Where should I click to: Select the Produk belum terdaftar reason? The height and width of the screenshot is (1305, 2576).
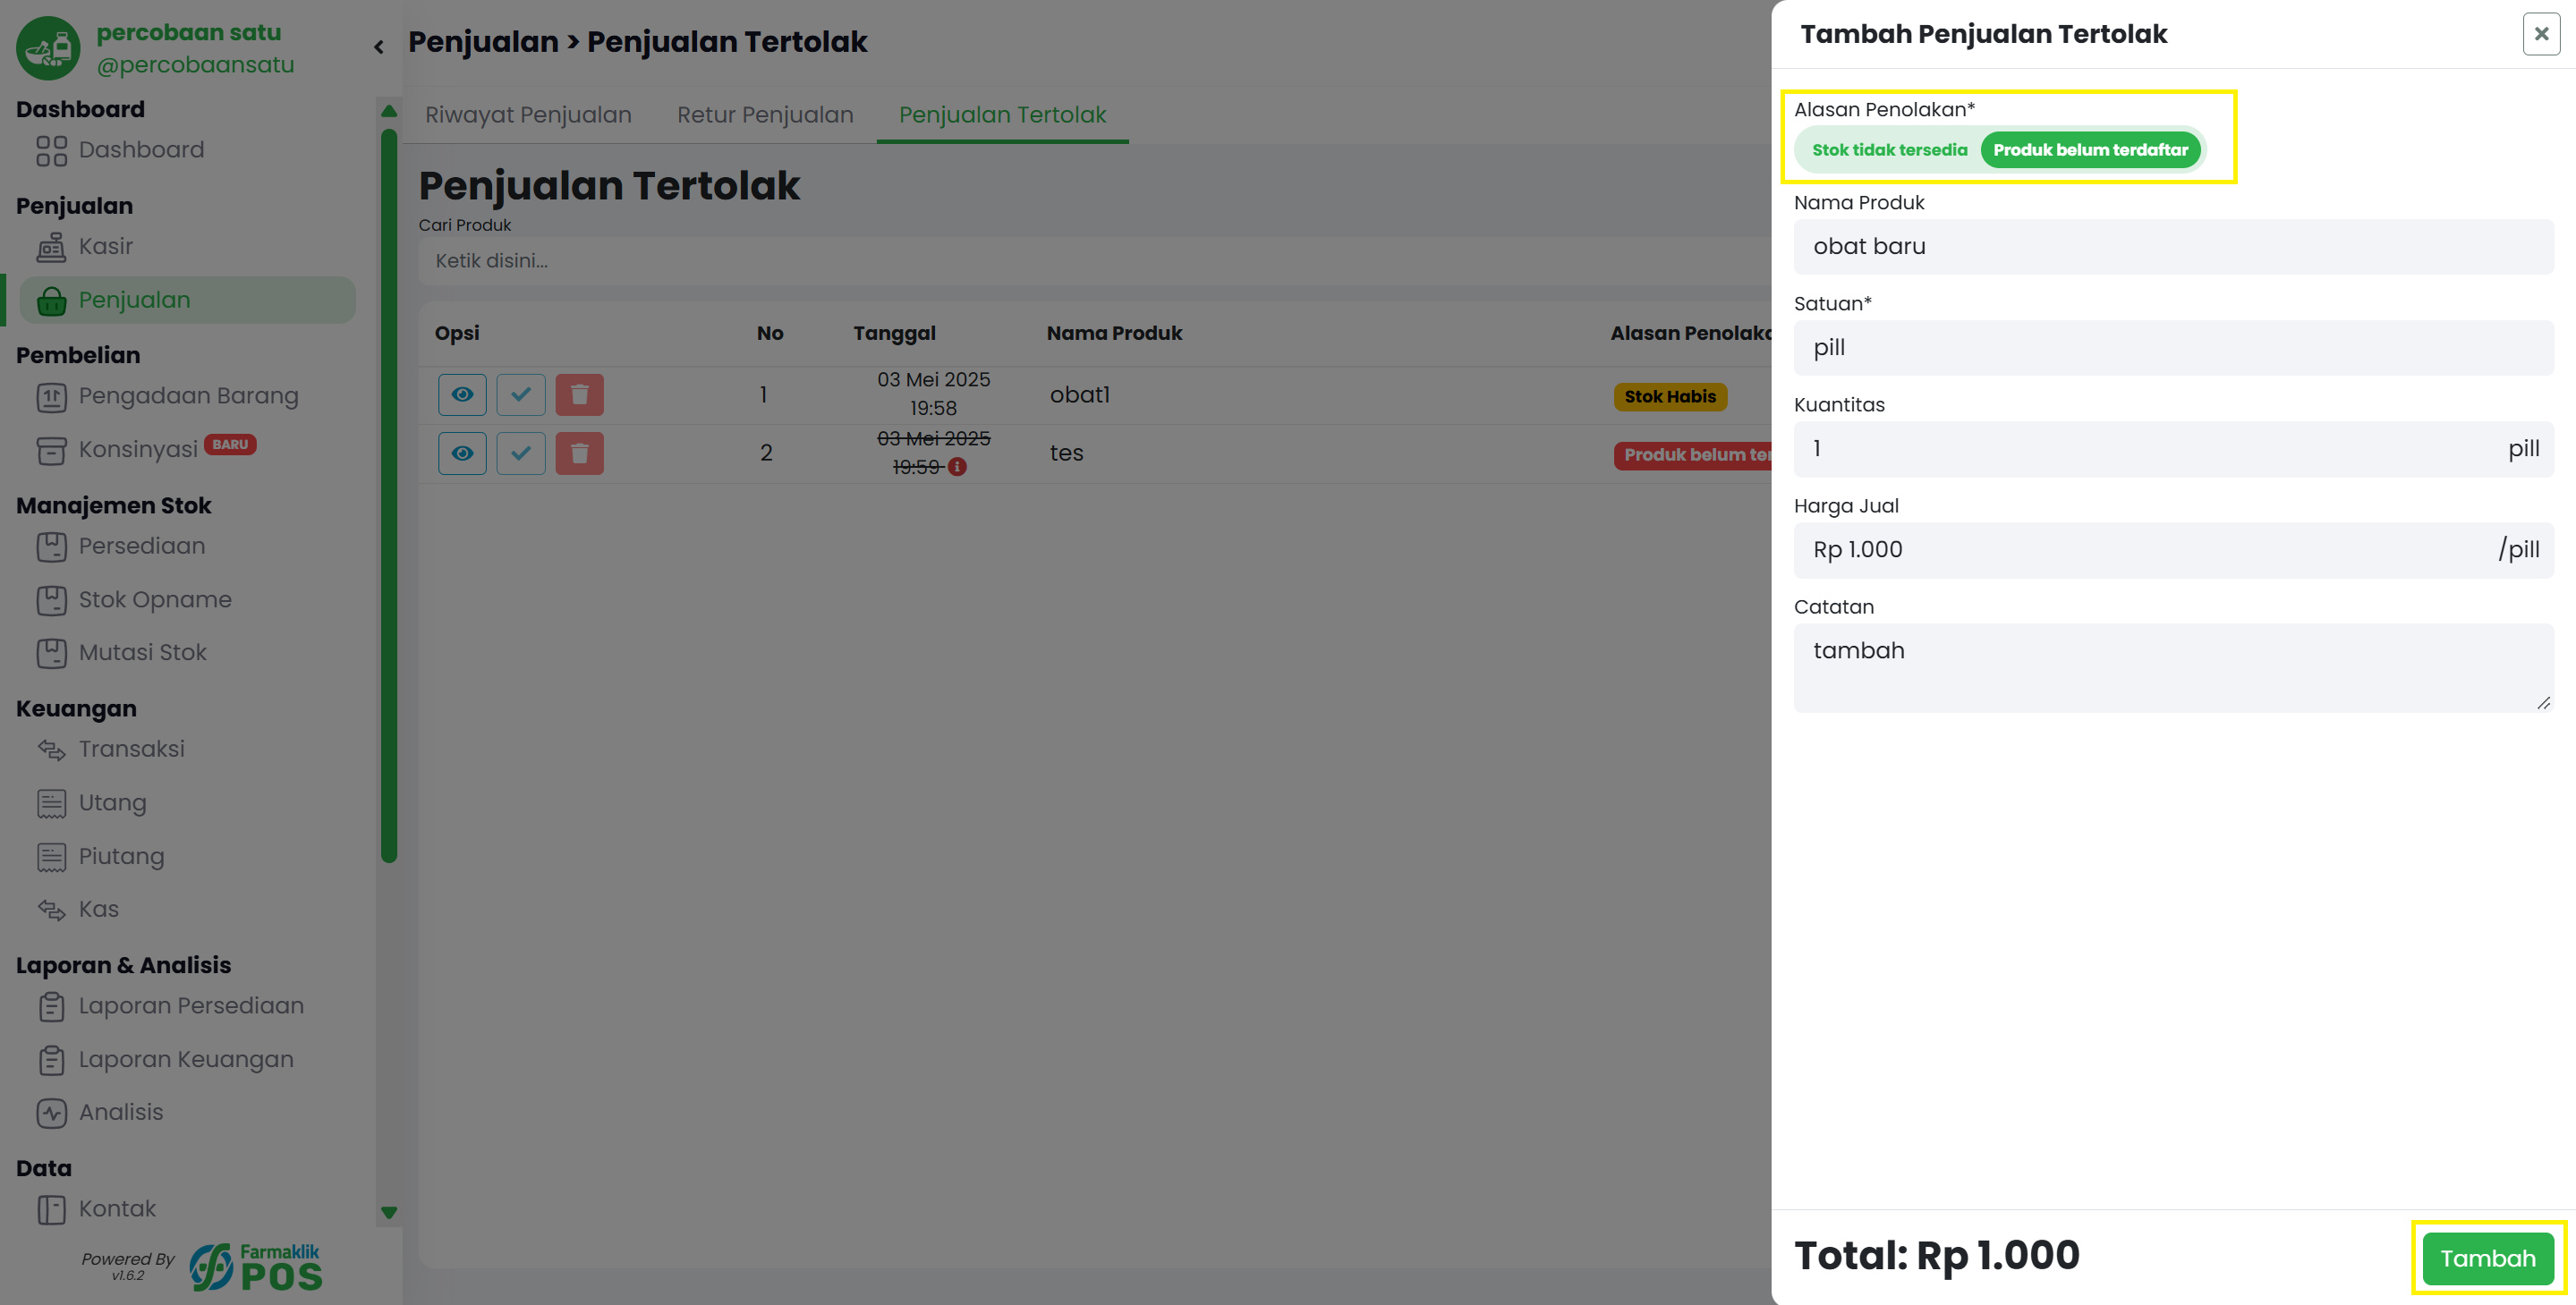pos(2090,150)
